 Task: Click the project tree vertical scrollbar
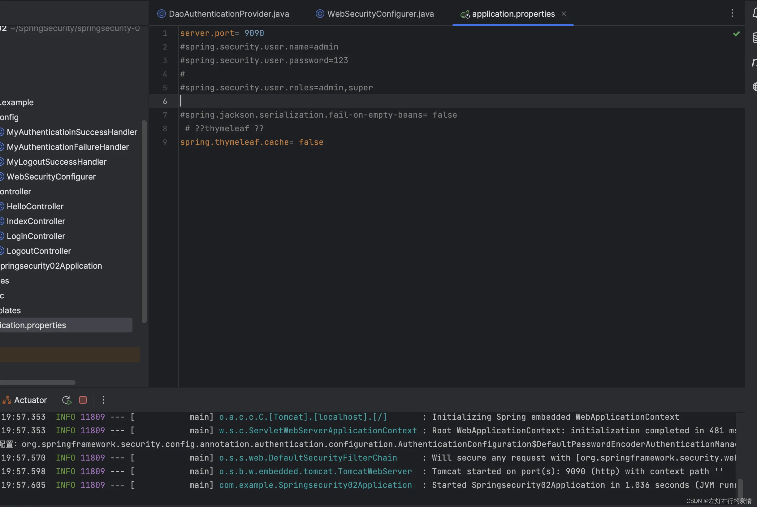(x=144, y=222)
